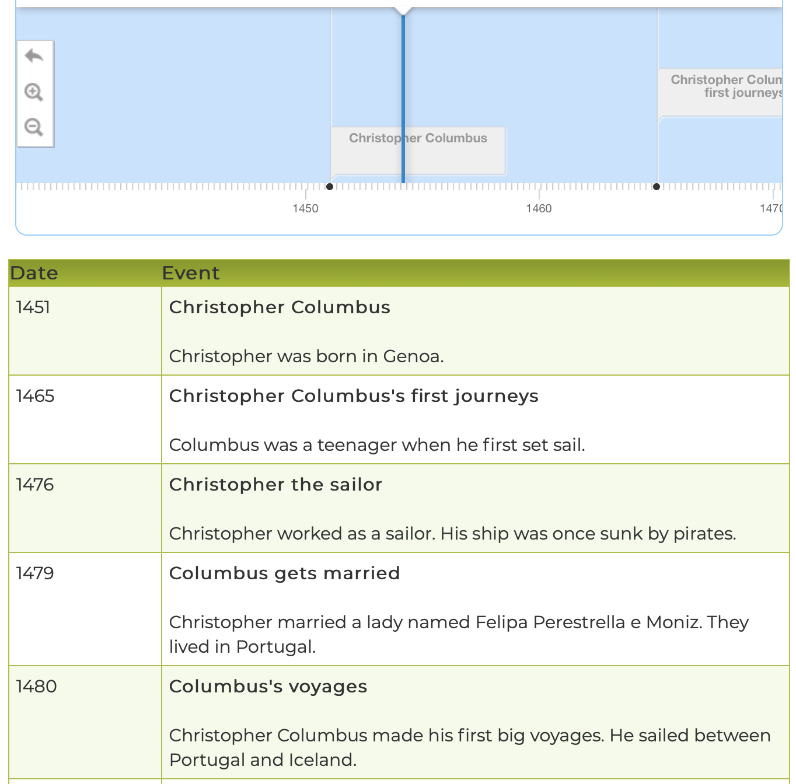Viewport: 796px width, 784px height.
Task: Zoom in on the timeline
Action: point(34,92)
